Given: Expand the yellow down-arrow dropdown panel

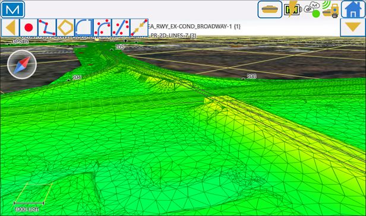Looking at the screenshot, I should 352,27.
